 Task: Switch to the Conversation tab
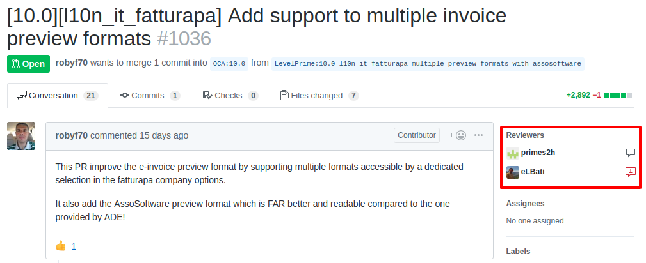(x=57, y=96)
